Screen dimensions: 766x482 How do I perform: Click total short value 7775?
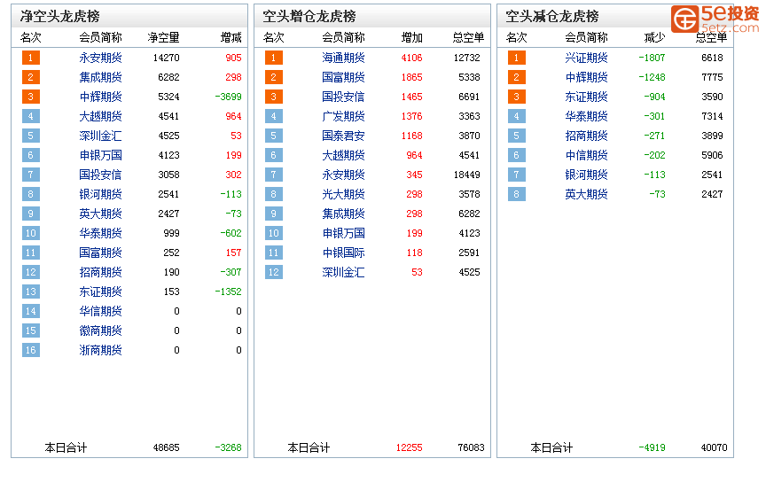click(712, 77)
